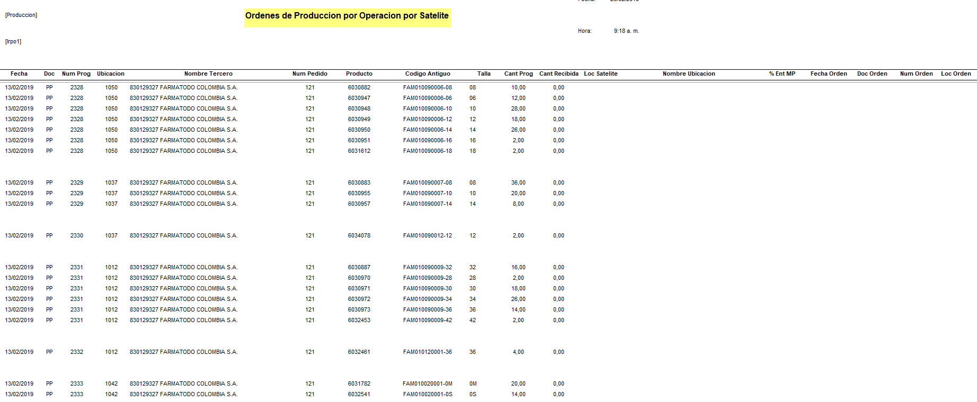Click old code FAM010090009-42

(x=428, y=320)
